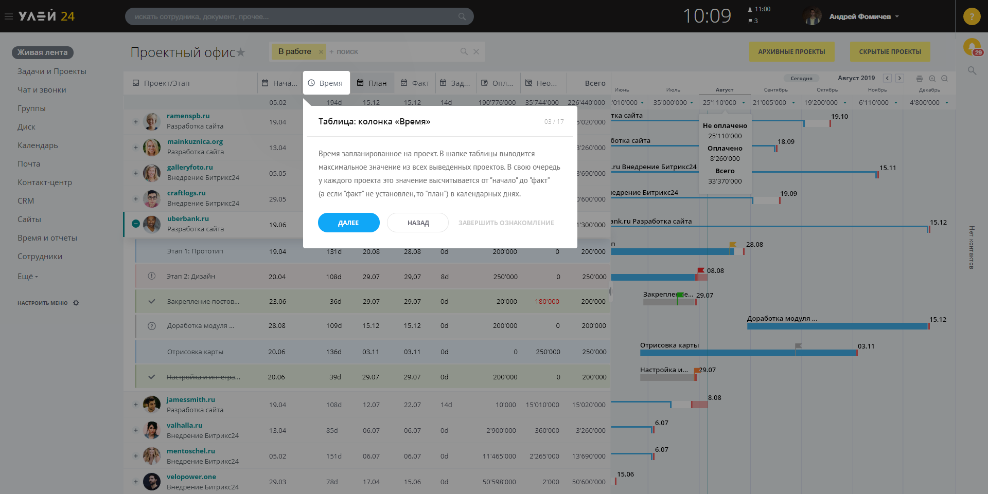Zoom in the Gantt timeline

pos(932,79)
